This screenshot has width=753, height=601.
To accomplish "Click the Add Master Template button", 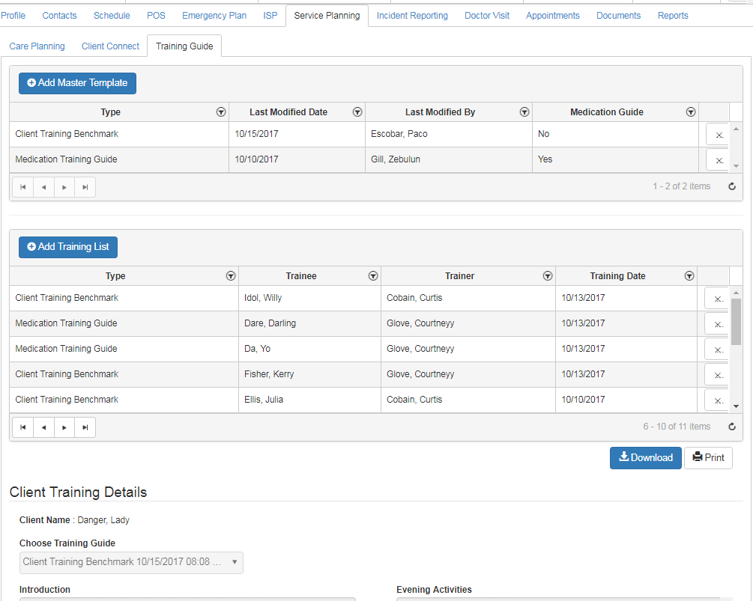I will [x=76, y=83].
